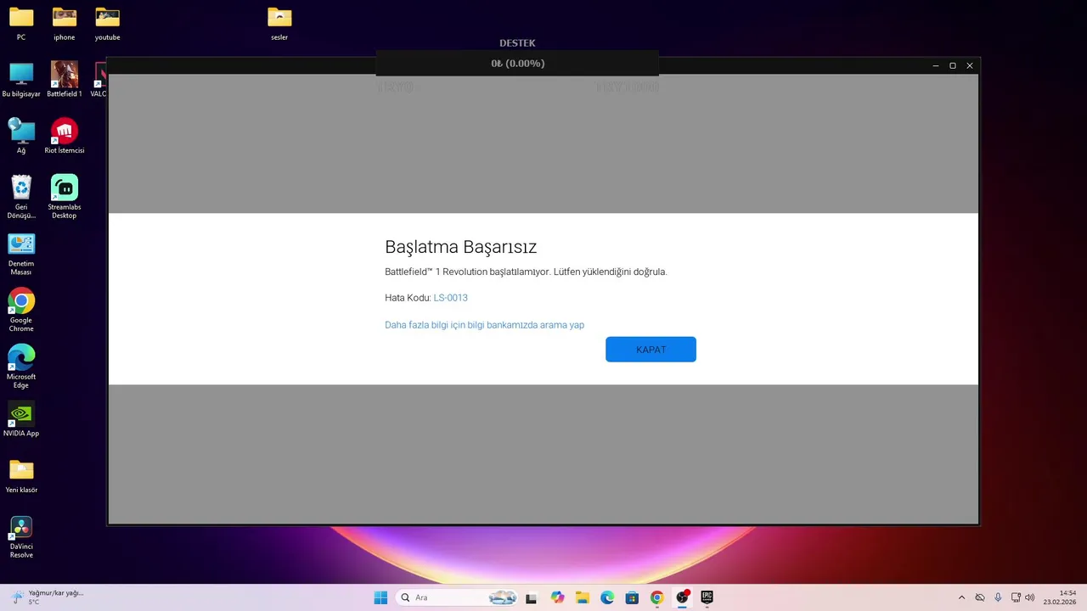This screenshot has width=1087, height=611.
Task: Switch to Epic Games in the taskbar
Action: pyautogui.click(x=707, y=597)
